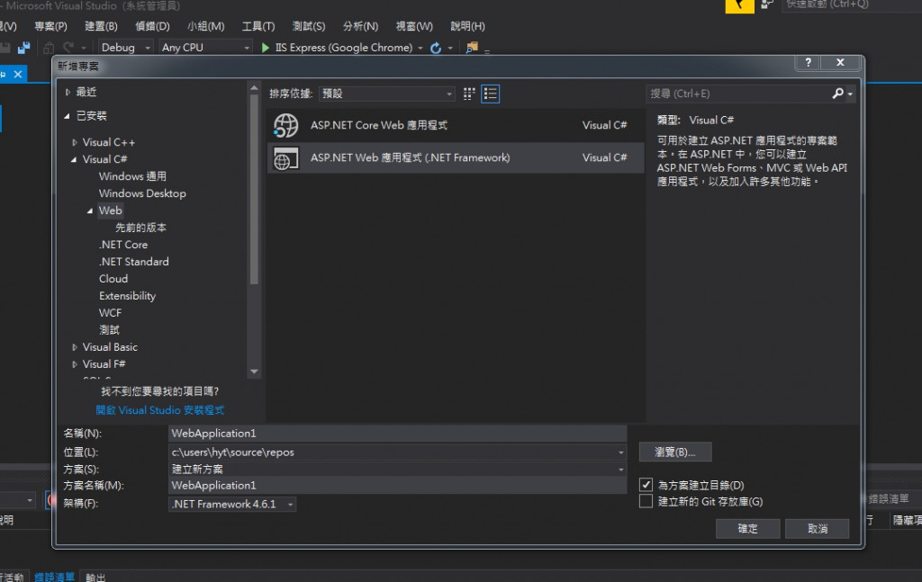Select the .NET Standard tree item
This screenshot has height=582, width=922.
pos(134,262)
